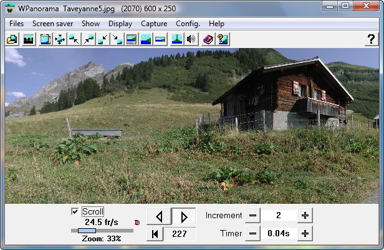Click the picture-with-control-bar display icon
The image size is (384, 250).
132,39
